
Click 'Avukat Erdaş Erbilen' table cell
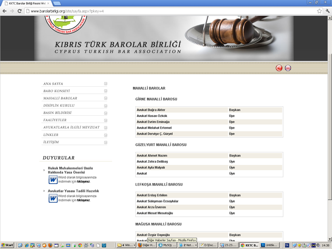click(x=182, y=195)
